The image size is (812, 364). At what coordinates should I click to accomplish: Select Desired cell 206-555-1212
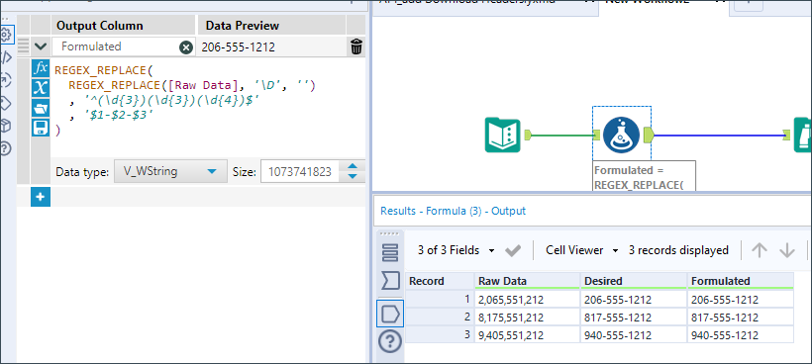[634, 300]
